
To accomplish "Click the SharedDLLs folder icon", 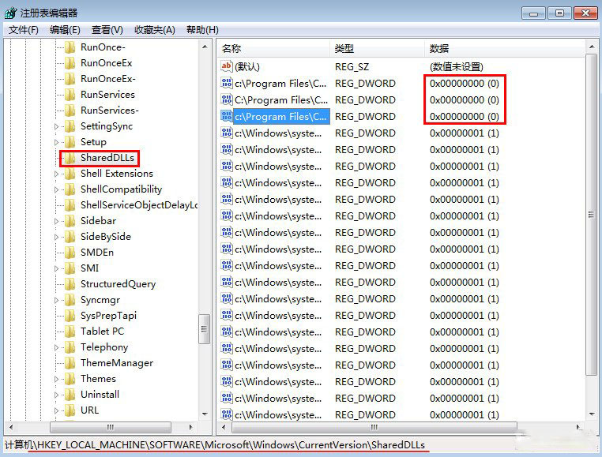I will coord(70,158).
